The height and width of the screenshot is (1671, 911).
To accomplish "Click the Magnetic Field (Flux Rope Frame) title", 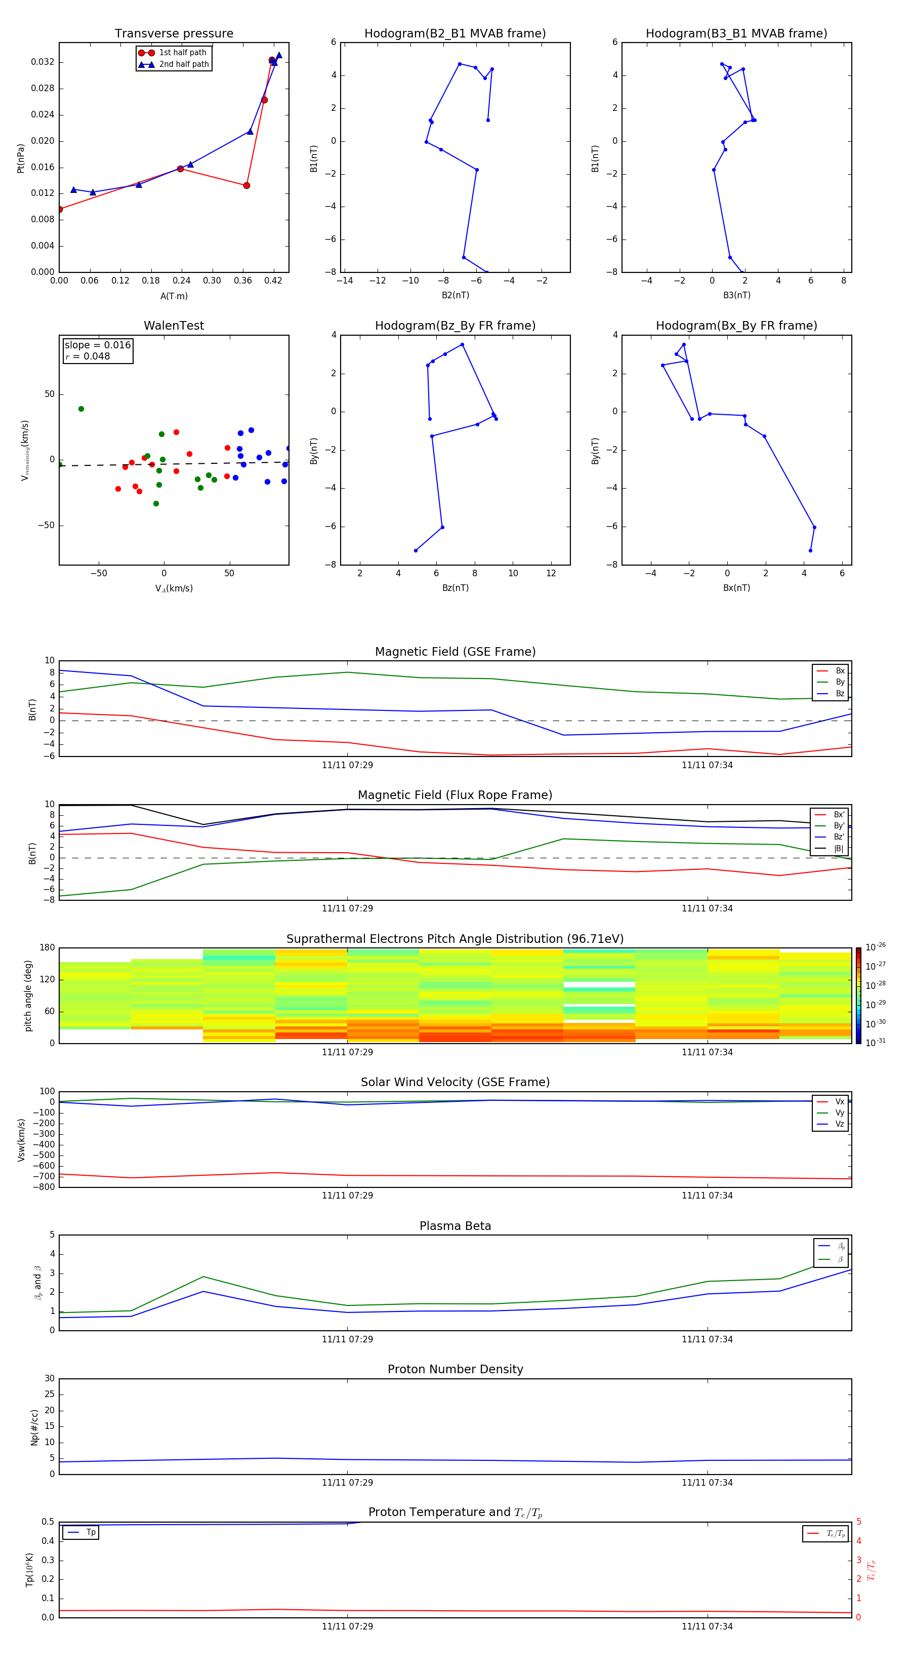I will point(455,795).
